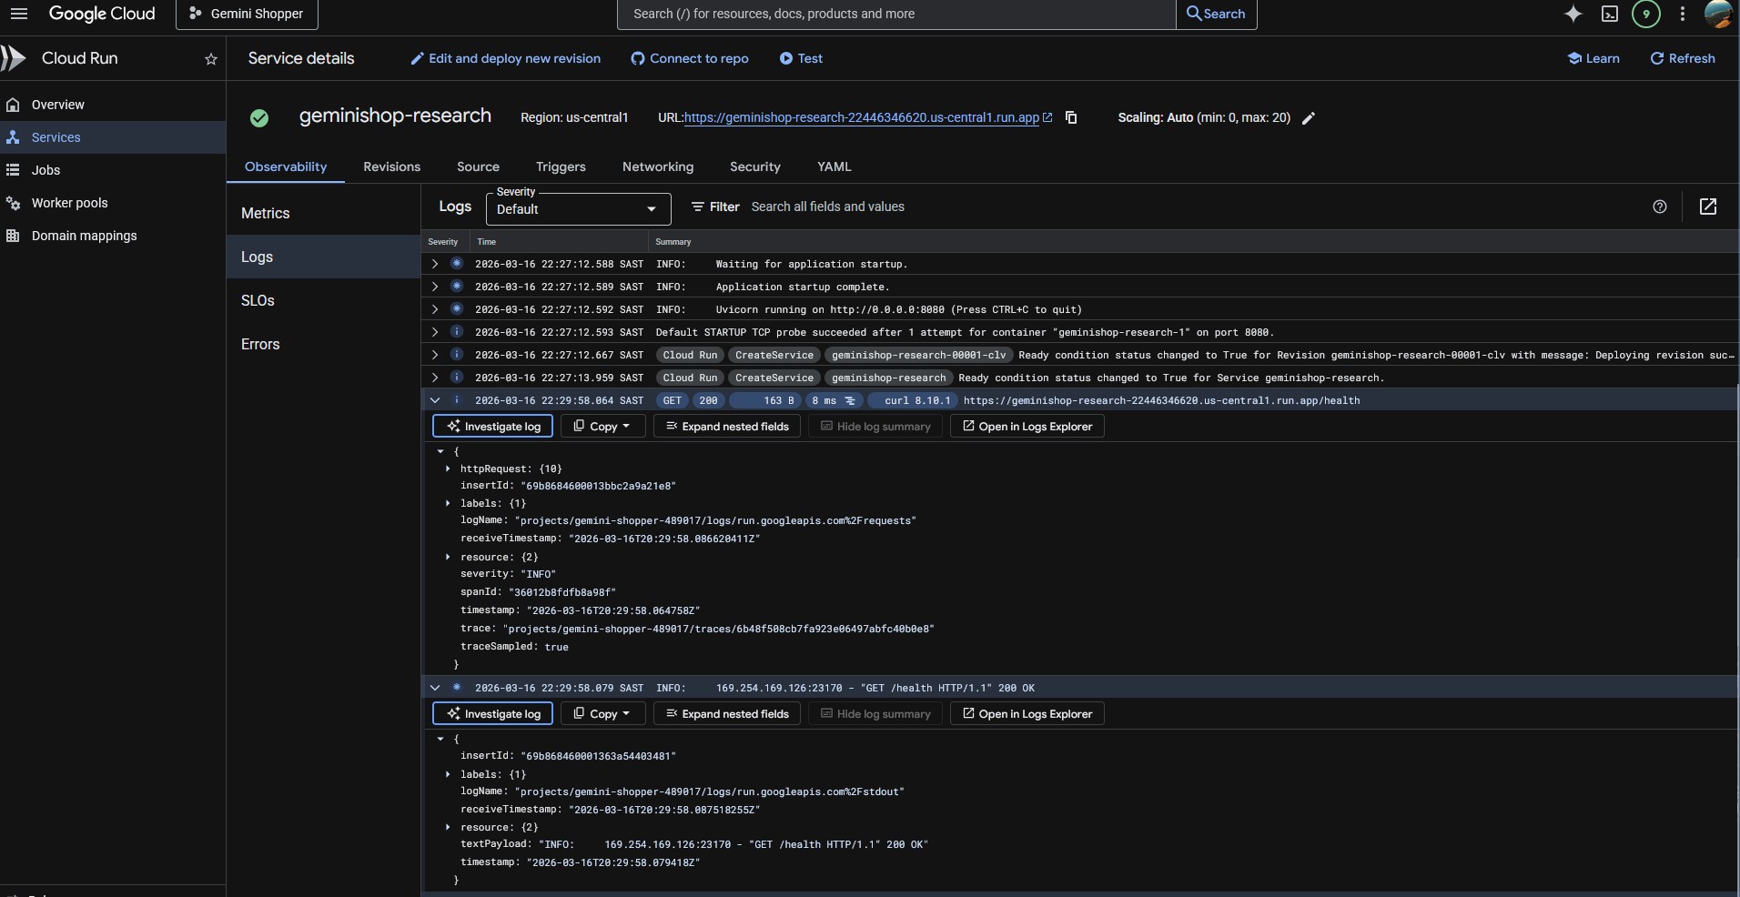Open Gemini AI assistant sparkle icon
The height and width of the screenshot is (897, 1740).
click(1573, 14)
